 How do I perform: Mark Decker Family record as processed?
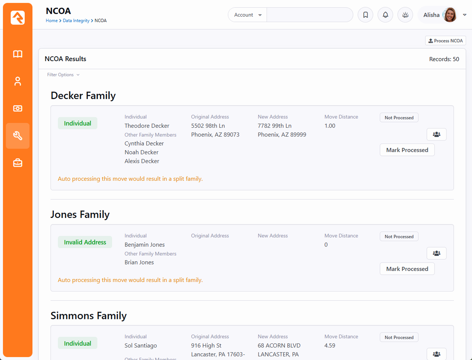pos(407,150)
